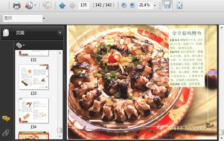This screenshot has height=141, width=224.
Task: Open the share/collaborate people icon
Action: pyautogui.click(x=29, y=6)
